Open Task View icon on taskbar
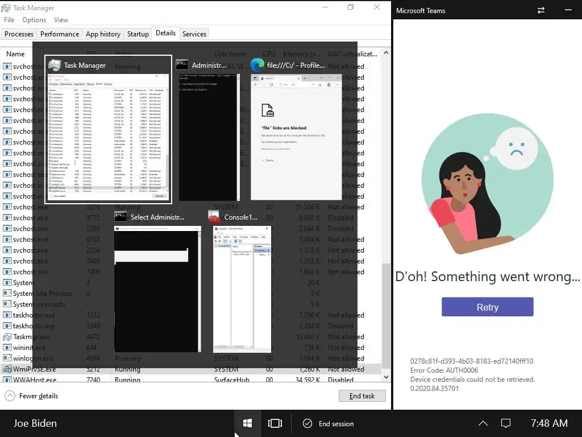 click(x=275, y=423)
